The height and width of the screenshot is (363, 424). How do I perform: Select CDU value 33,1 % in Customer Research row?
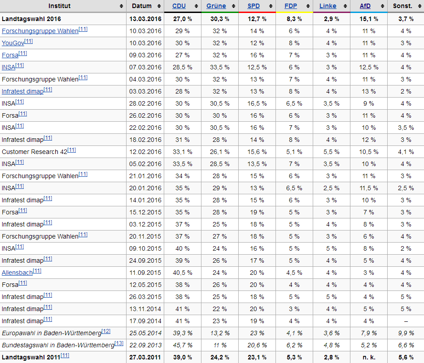[x=183, y=152]
